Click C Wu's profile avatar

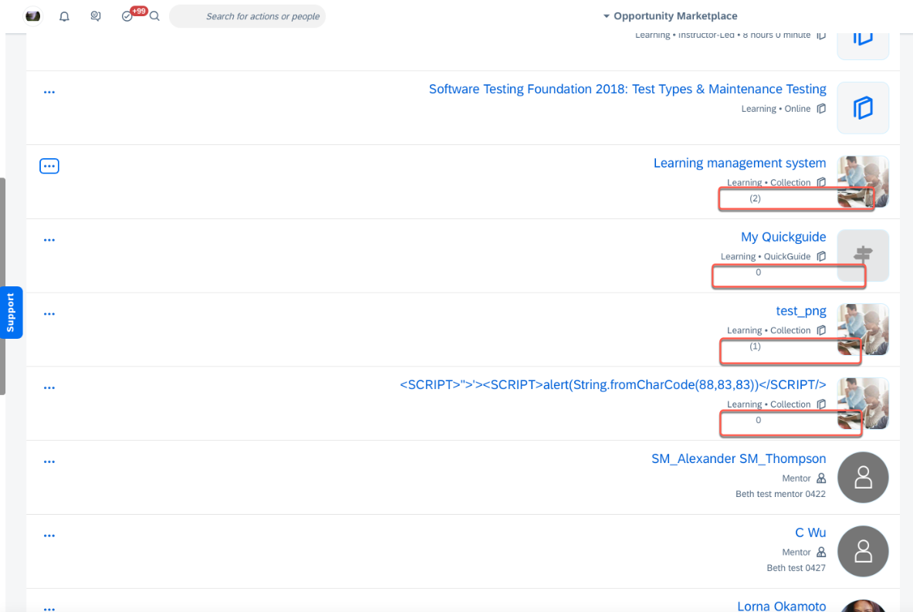coord(863,552)
